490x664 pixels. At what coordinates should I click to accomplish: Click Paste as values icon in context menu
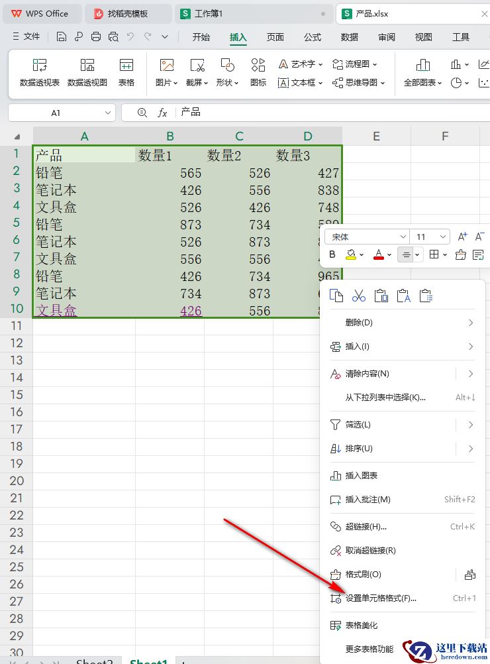(x=403, y=296)
